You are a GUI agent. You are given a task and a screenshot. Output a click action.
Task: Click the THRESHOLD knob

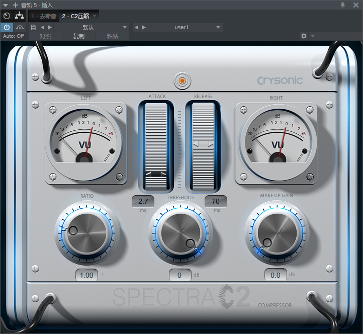click(x=180, y=233)
